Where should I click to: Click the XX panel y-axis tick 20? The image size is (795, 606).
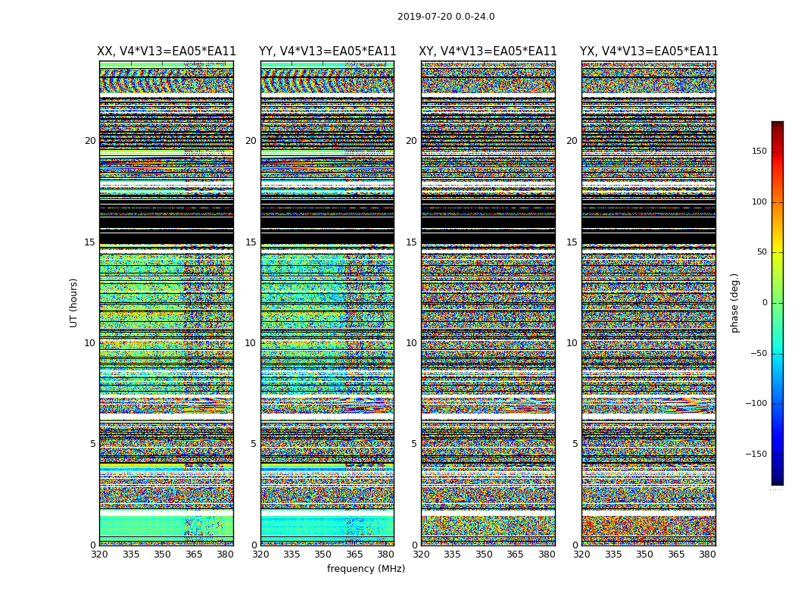[x=90, y=141]
